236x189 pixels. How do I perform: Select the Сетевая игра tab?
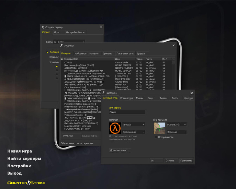tap(110, 98)
